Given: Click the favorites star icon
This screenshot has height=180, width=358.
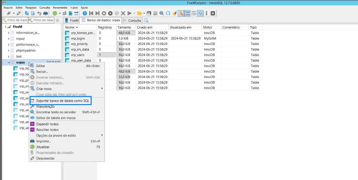Looking at the screenshot, I should pyautogui.click(x=58, y=20).
